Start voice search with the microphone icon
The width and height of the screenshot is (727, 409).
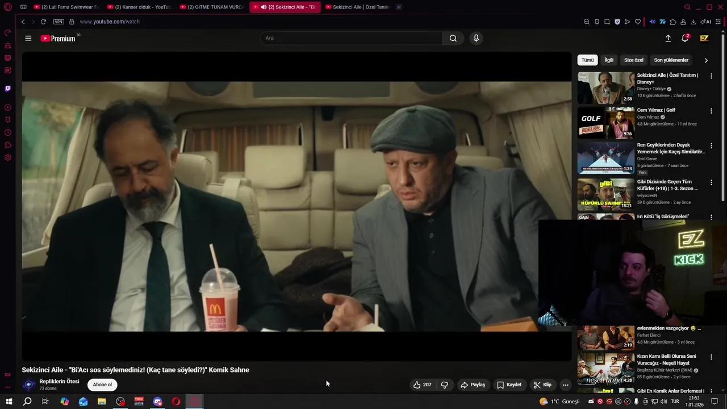[476, 38]
